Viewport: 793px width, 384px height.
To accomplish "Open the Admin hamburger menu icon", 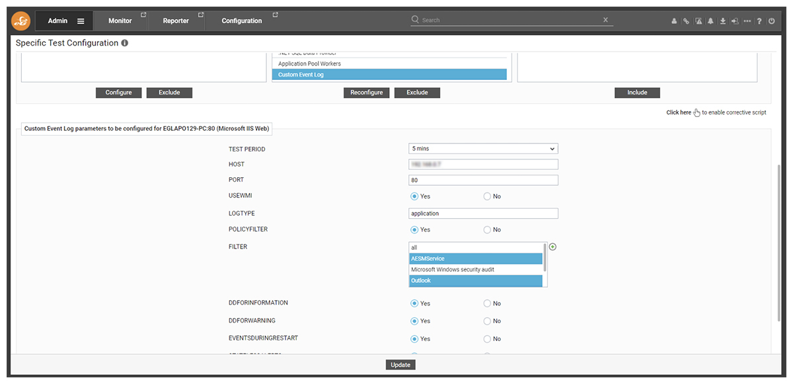I will pos(81,21).
